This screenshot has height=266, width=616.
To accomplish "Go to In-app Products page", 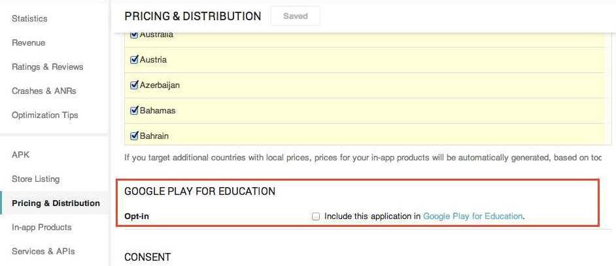I will click(x=41, y=227).
